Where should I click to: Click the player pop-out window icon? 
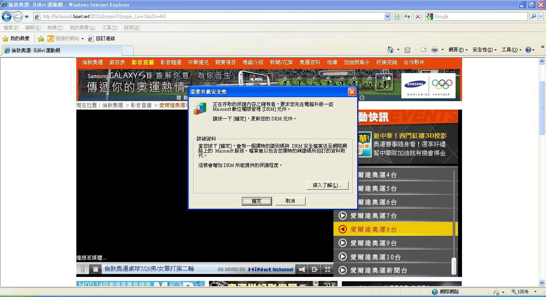pos(315,269)
